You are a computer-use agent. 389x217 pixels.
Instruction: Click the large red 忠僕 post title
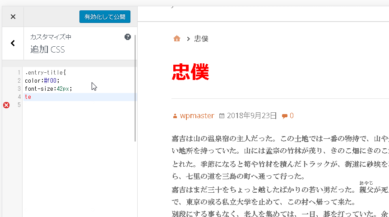pyautogui.click(x=190, y=72)
